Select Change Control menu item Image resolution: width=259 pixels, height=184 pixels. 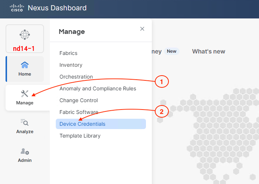pyautogui.click(x=79, y=100)
